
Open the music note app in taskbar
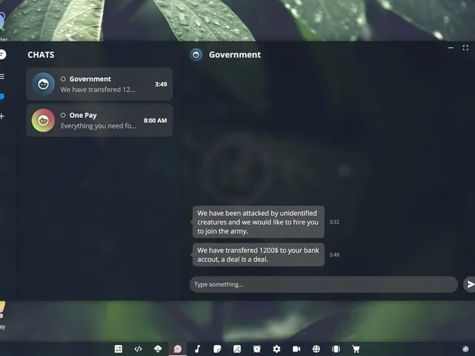click(x=197, y=349)
